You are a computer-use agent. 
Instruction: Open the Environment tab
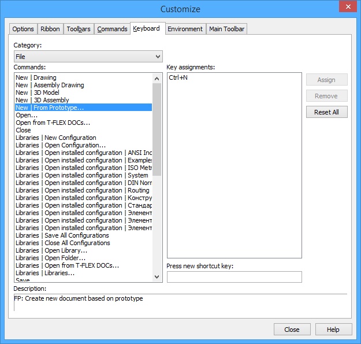click(x=185, y=29)
